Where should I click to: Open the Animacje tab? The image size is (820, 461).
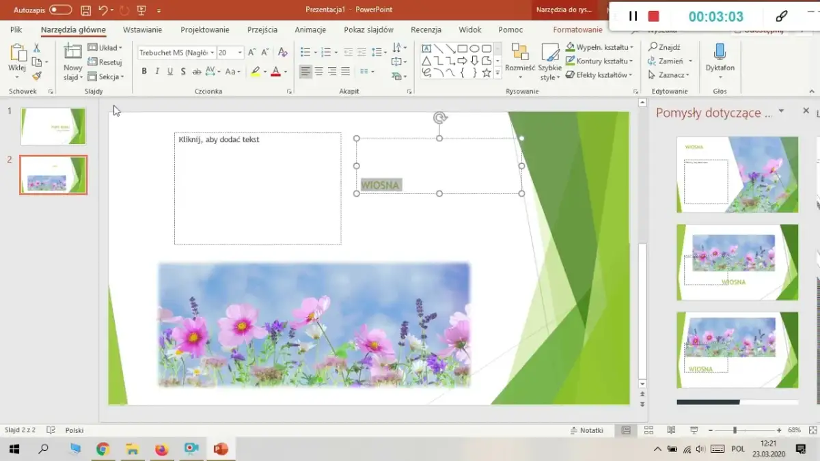point(310,29)
